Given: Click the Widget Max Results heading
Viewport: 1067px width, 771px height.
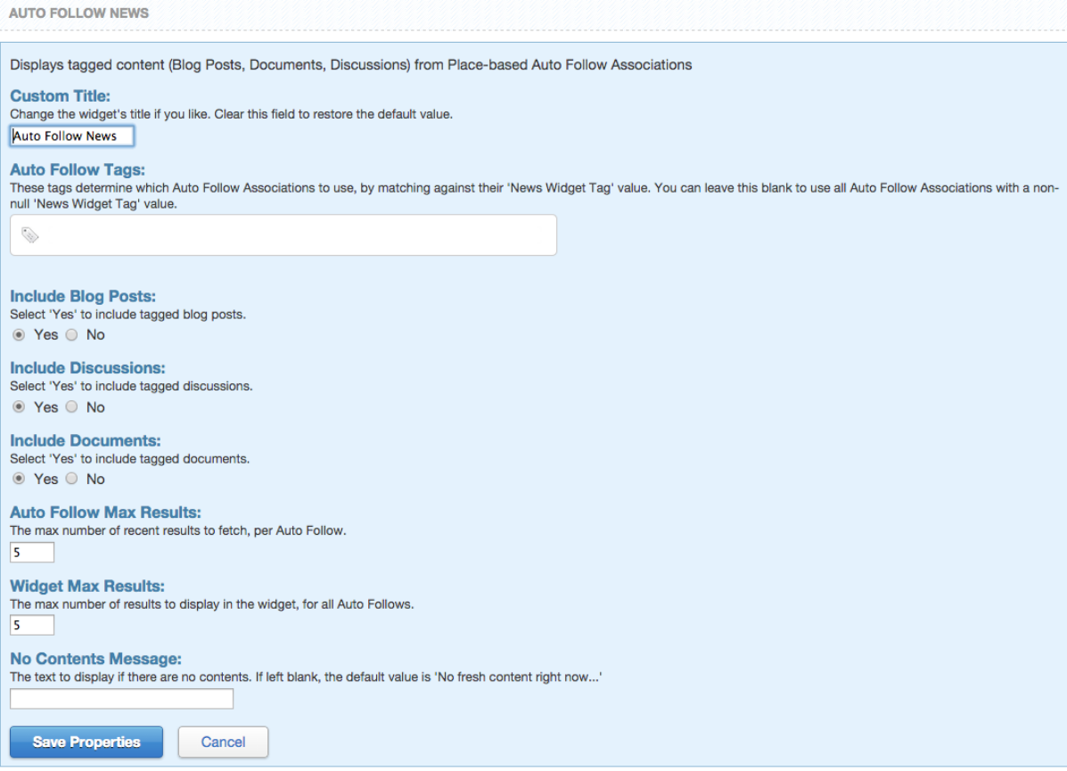Looking at the screenshot, I should pos(87,586).
